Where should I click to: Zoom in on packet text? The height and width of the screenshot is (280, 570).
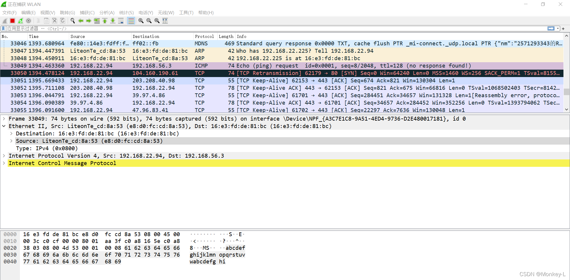[141, 21]
